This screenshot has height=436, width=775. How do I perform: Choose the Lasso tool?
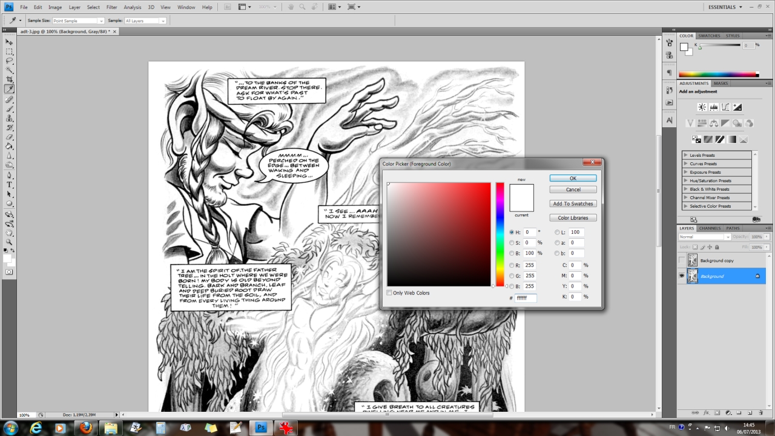pyautogui.click(x=10, y=61)
